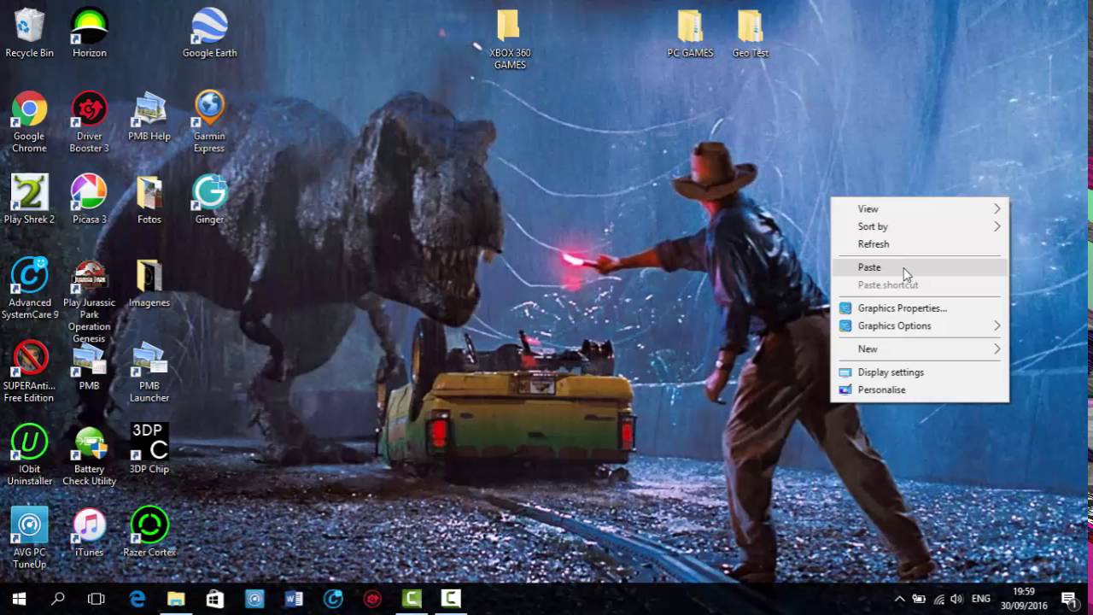Open Google Earth desktop shortcut
Viewport: 1093px width, 615px height.
click(209, 32)
